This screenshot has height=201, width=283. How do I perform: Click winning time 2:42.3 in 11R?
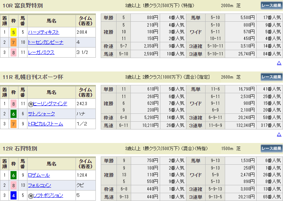[x=82, y=104]
